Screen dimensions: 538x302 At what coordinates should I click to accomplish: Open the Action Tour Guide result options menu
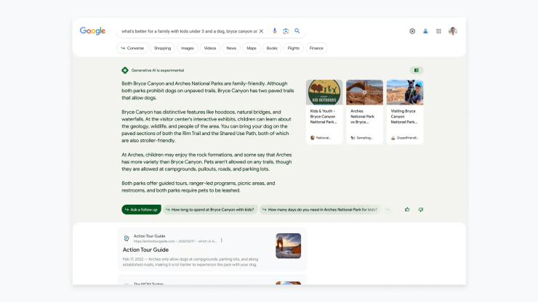[x=222, y=240]
